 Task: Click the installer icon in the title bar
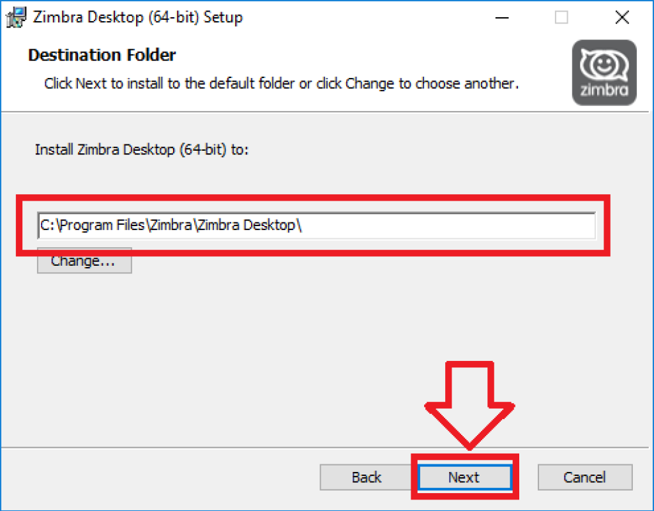click(x=16, y=17)
